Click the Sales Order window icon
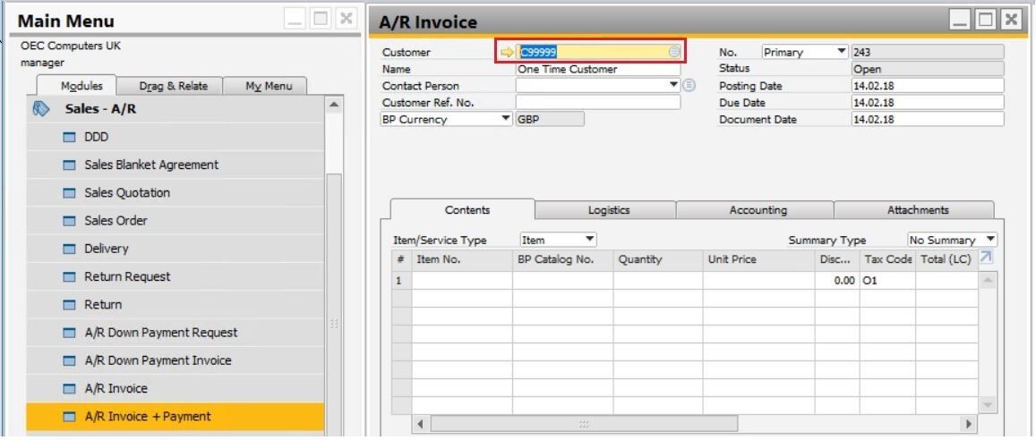The image size is (1036, 440). [69, 221]
